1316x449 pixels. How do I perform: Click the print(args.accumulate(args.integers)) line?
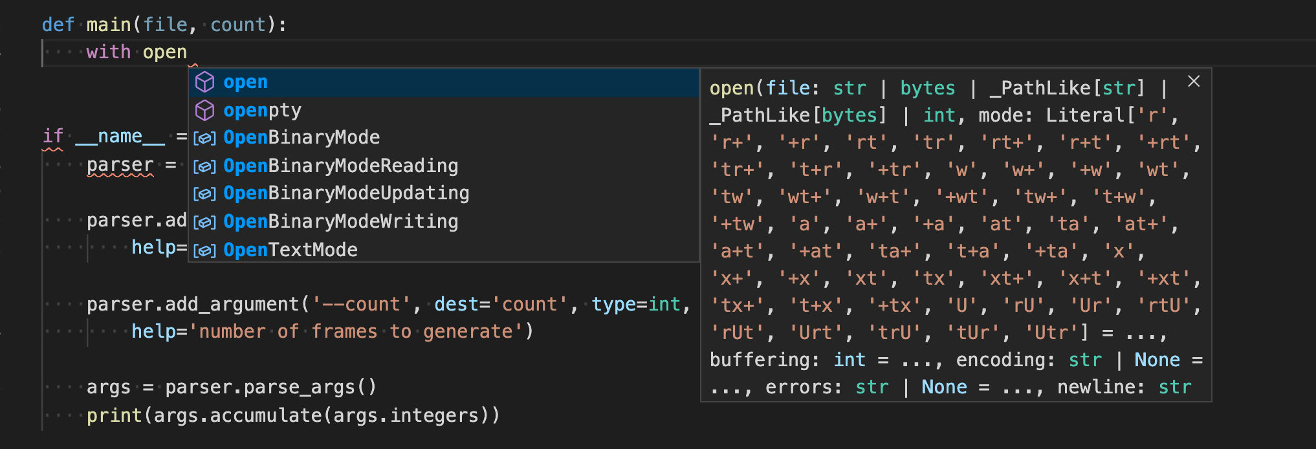click(x=294, y=415)
